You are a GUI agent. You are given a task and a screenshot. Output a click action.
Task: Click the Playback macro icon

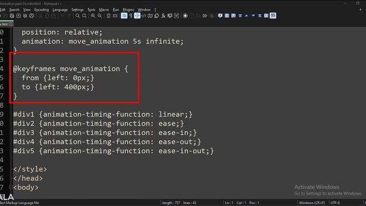198,15
